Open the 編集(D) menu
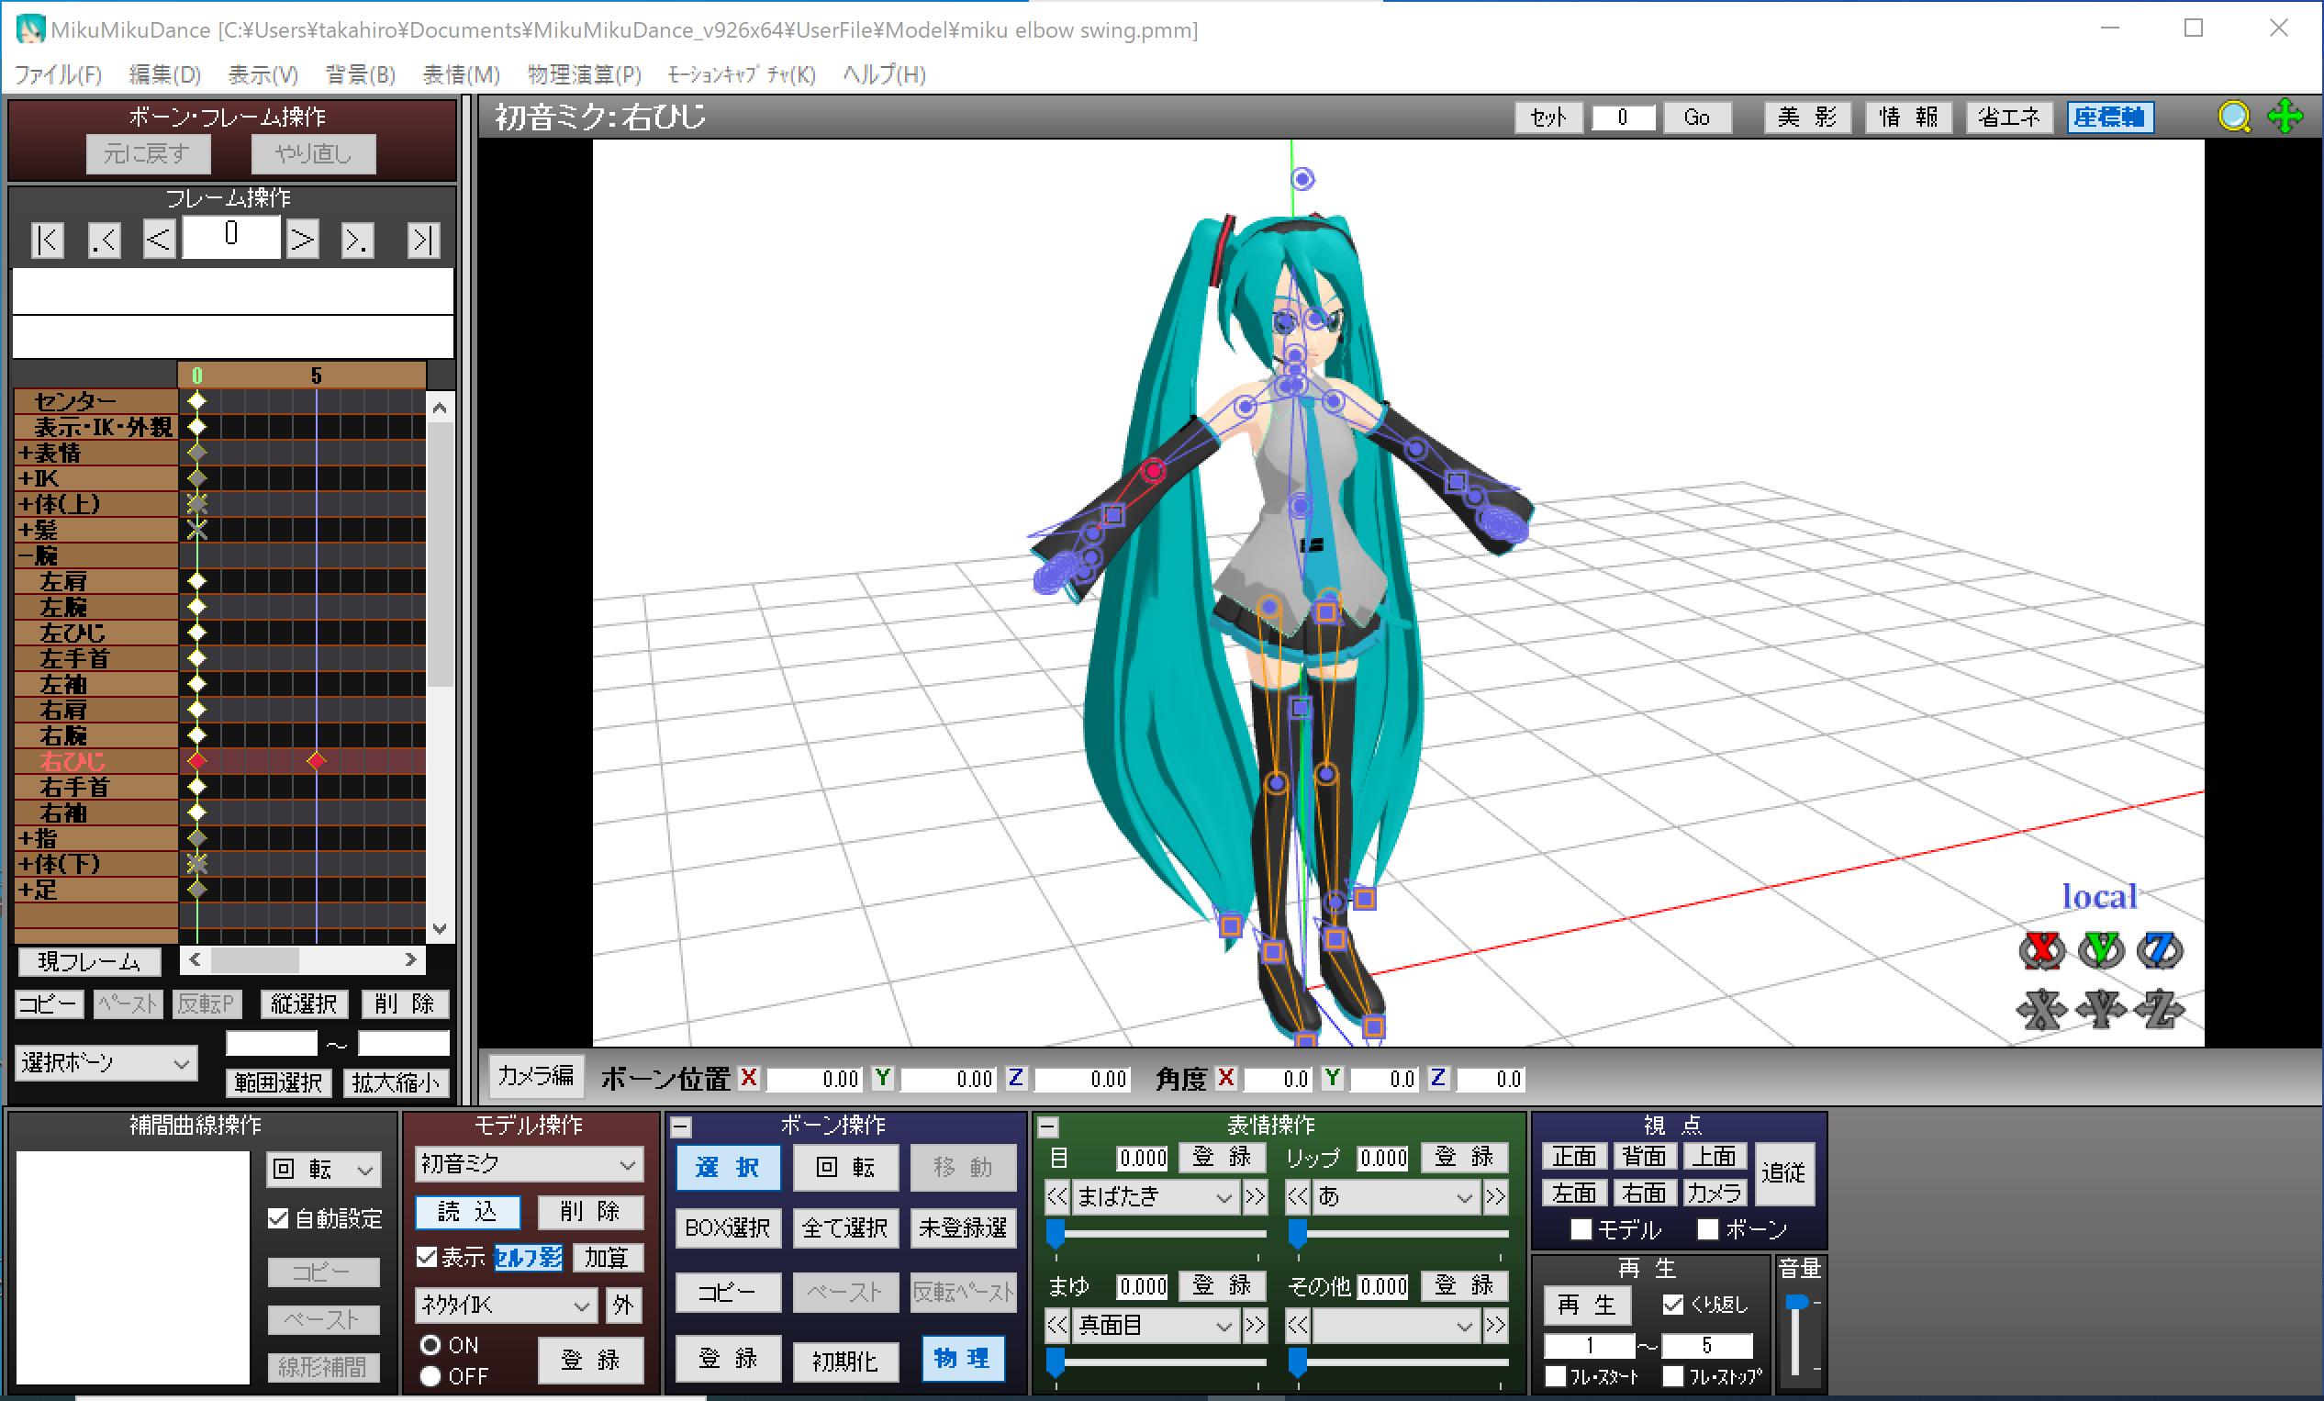 [x=165, y=74]
